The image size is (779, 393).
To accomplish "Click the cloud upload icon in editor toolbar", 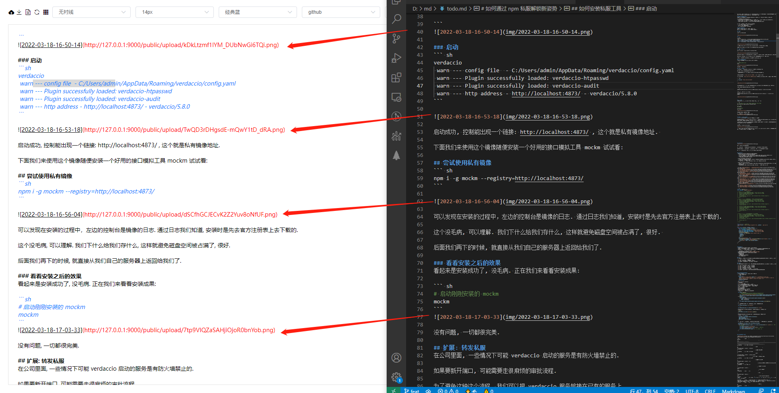I will pyautogui.click(x=11, y=12).
